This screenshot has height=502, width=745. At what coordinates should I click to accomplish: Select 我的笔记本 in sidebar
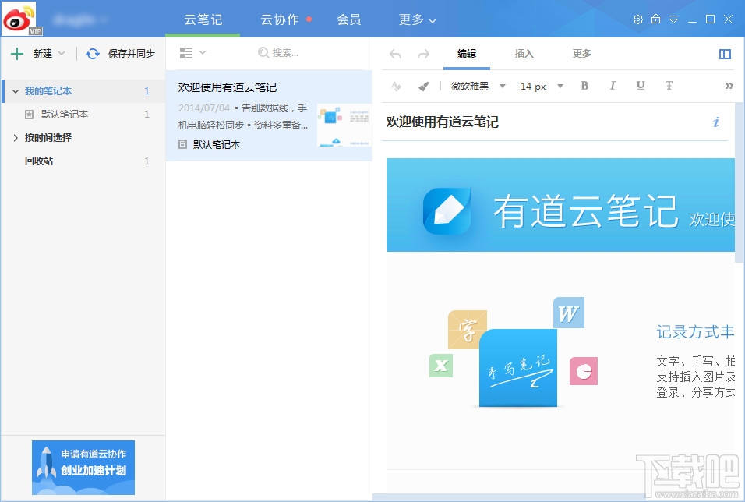(x=83, y=90)
